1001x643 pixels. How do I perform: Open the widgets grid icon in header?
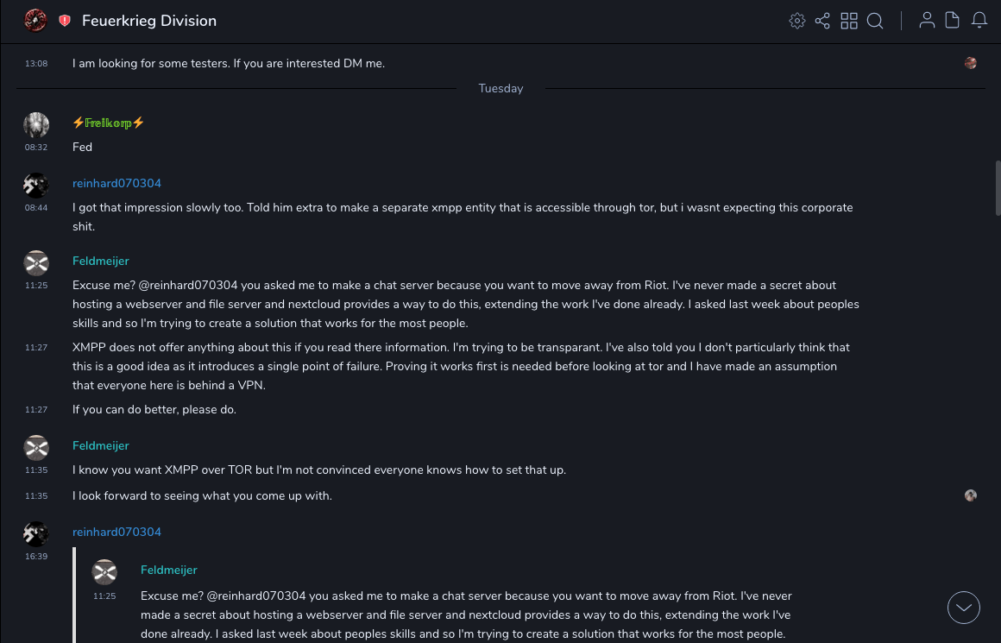click(x=849, y=21)
